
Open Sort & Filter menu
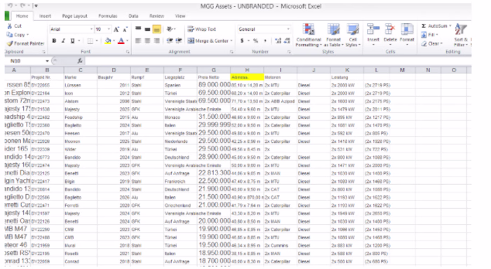coord(461,35)
